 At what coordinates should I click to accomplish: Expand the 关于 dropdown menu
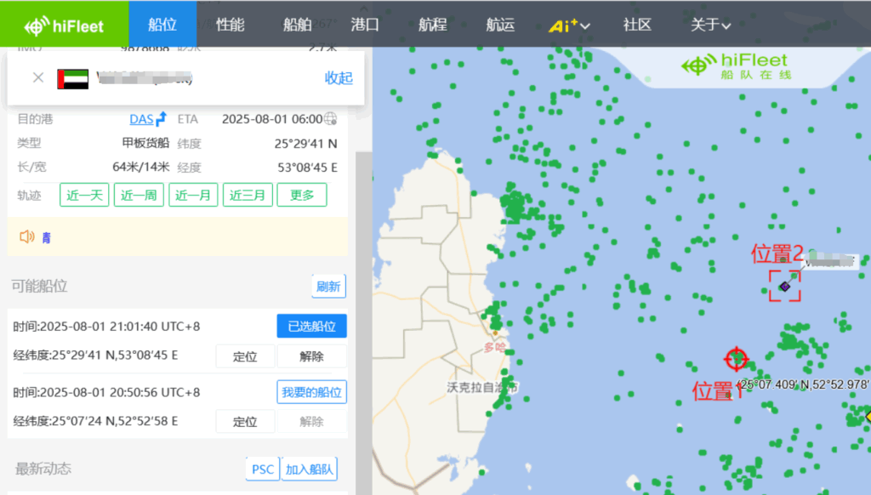click(x=710, y=25)
